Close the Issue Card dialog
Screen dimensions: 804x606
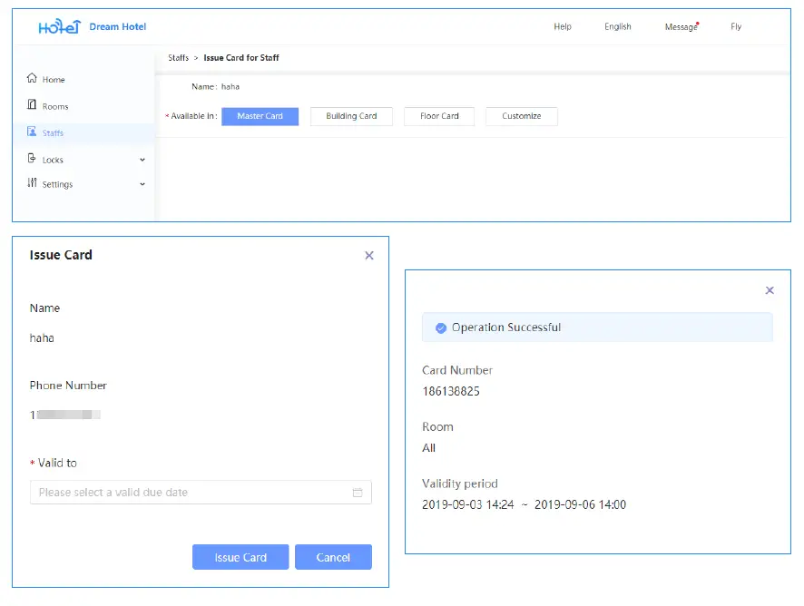(x=369, y=255)
